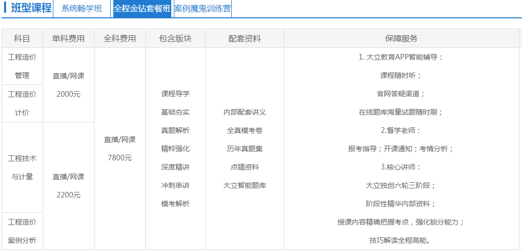Click 真题解析 in included modules
The width and height of the screenshot is (522, 252).
click(x=175, y=131)
